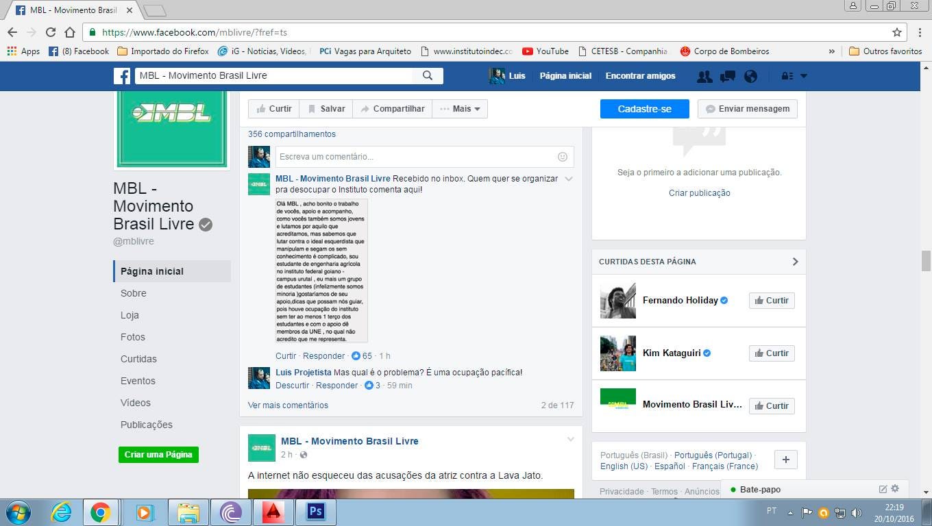The width and height of the screenshot is (932, 526).
Task: Open Chrome menu three-line icon
Action: pos(919,32)
